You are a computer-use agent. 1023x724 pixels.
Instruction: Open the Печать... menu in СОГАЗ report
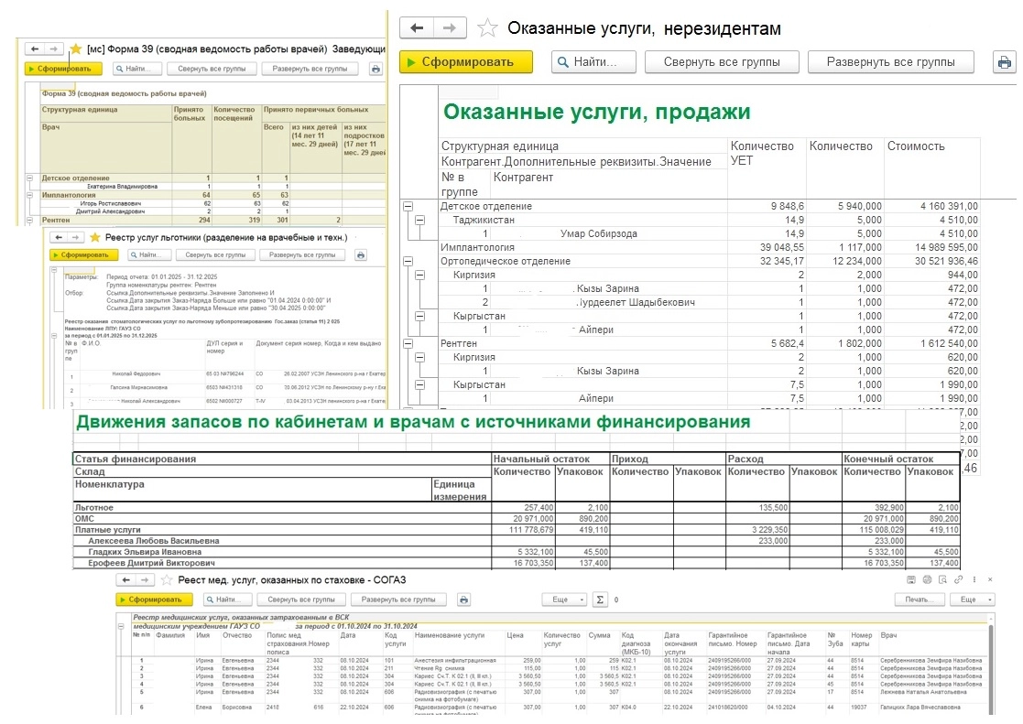click(x=919, y=600)
